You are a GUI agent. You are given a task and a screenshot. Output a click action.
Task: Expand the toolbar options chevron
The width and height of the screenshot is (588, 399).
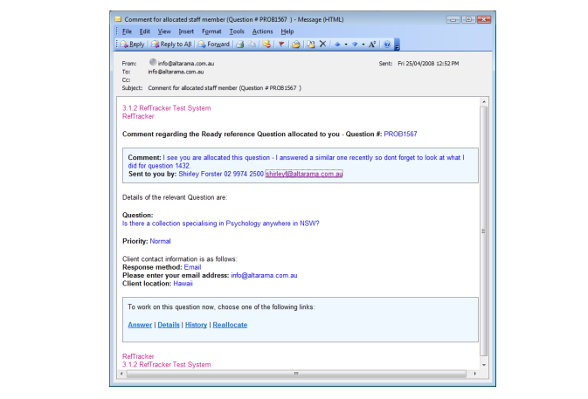pyautogui.click(x=398, y=45)
